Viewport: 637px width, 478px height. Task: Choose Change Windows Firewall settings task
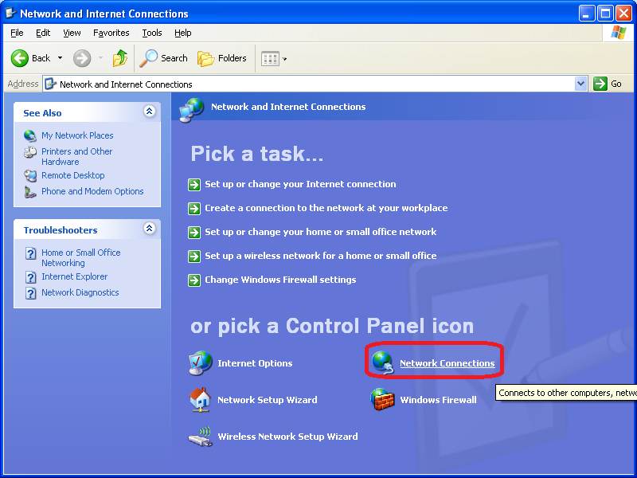(280, 280)
